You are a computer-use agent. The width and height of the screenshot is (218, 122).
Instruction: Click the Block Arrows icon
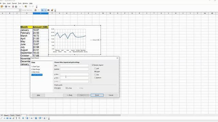[x=32, y=118]
